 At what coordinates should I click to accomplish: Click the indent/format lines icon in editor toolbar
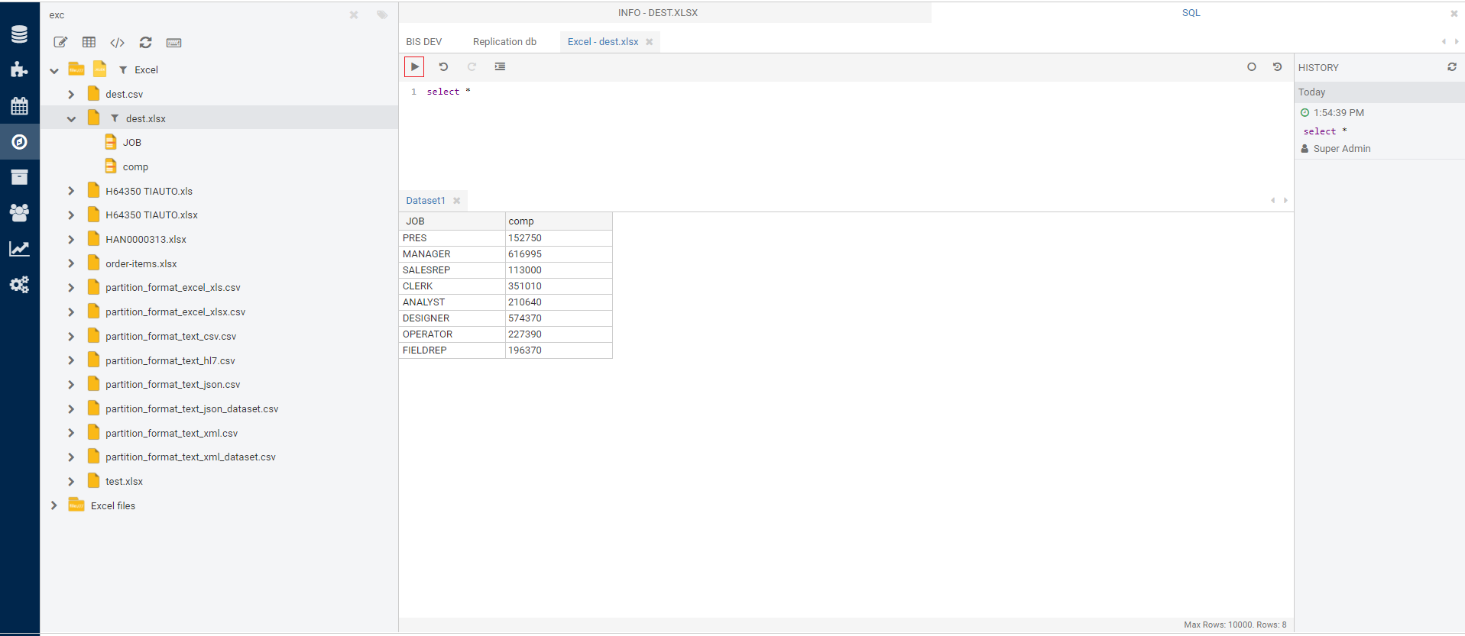pos(500,67)
